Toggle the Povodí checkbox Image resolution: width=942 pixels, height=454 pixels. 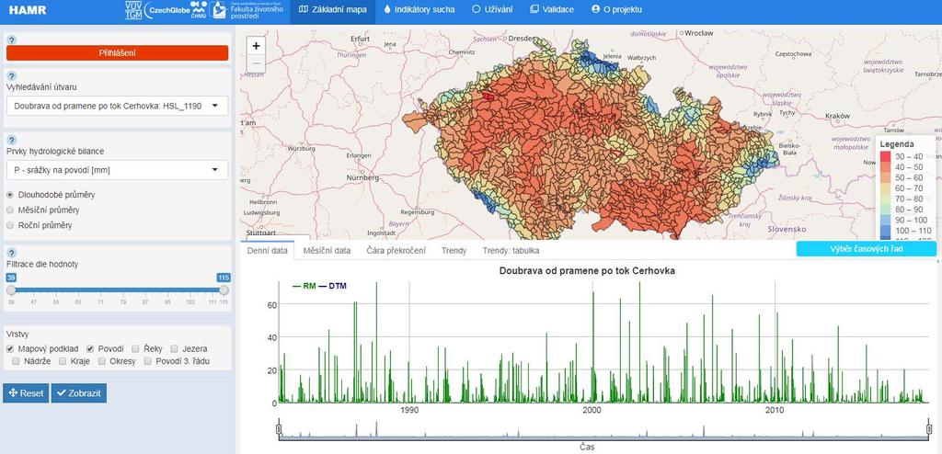coord(90,349)
